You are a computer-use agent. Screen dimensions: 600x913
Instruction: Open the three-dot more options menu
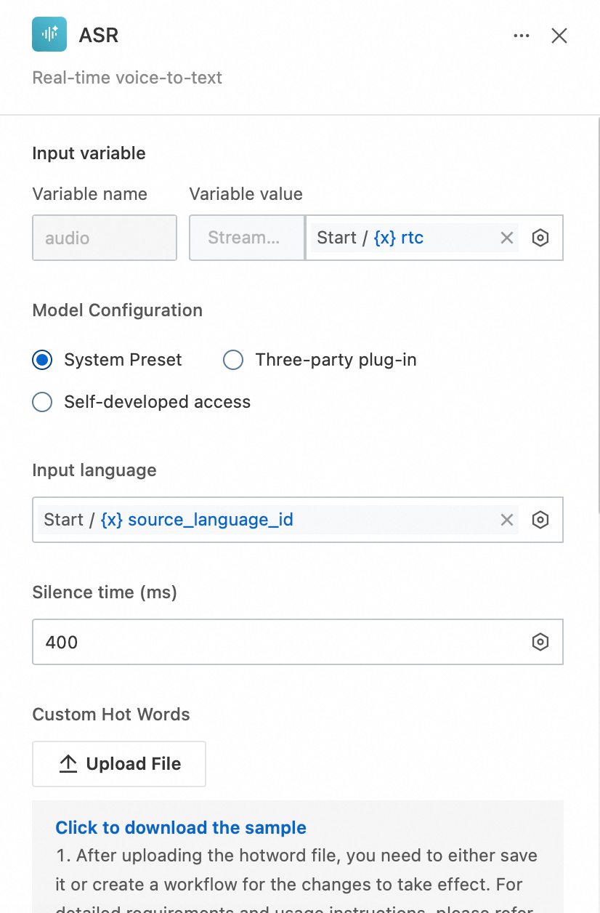pyautogui.click(x=522, y=36)
